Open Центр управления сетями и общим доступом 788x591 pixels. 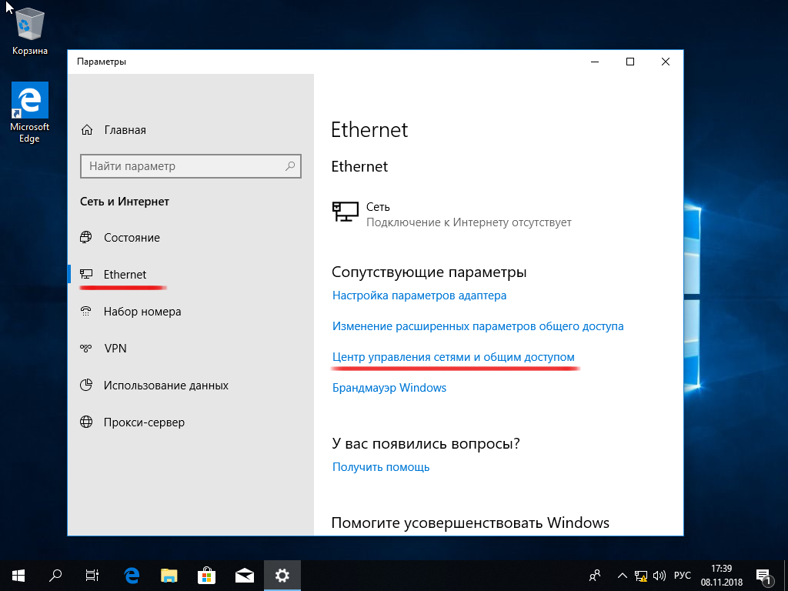453,357
